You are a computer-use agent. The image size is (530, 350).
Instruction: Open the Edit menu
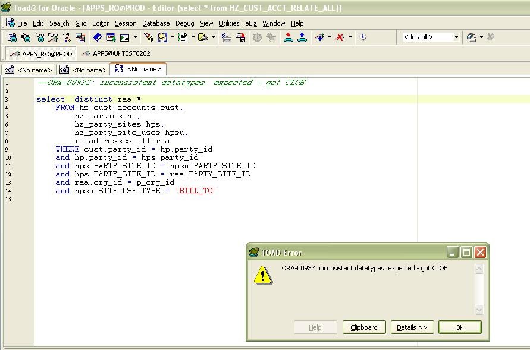point(38,23)
